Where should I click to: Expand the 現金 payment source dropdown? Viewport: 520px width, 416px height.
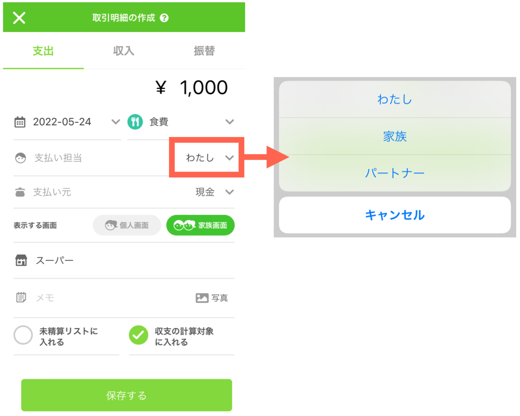click(x=230, y=192)
